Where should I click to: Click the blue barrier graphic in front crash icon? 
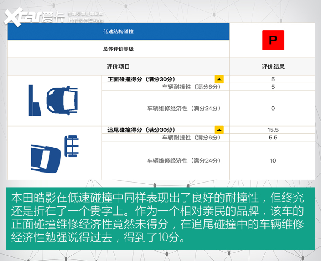(x=34, y=100)
